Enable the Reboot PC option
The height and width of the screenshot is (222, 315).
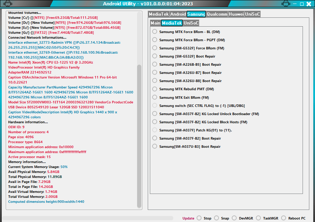tap(283, 218)
